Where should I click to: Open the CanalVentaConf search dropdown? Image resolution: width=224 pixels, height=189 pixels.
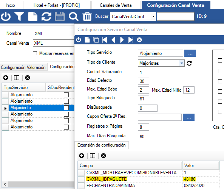pyautogui.click(x=153, y=17)
